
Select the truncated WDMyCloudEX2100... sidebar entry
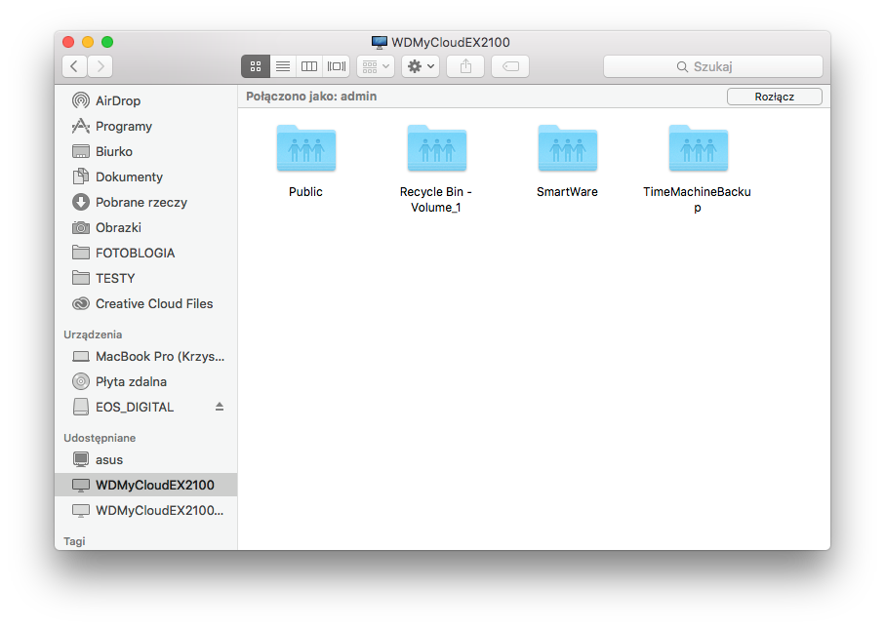click(x=145, y=511)
